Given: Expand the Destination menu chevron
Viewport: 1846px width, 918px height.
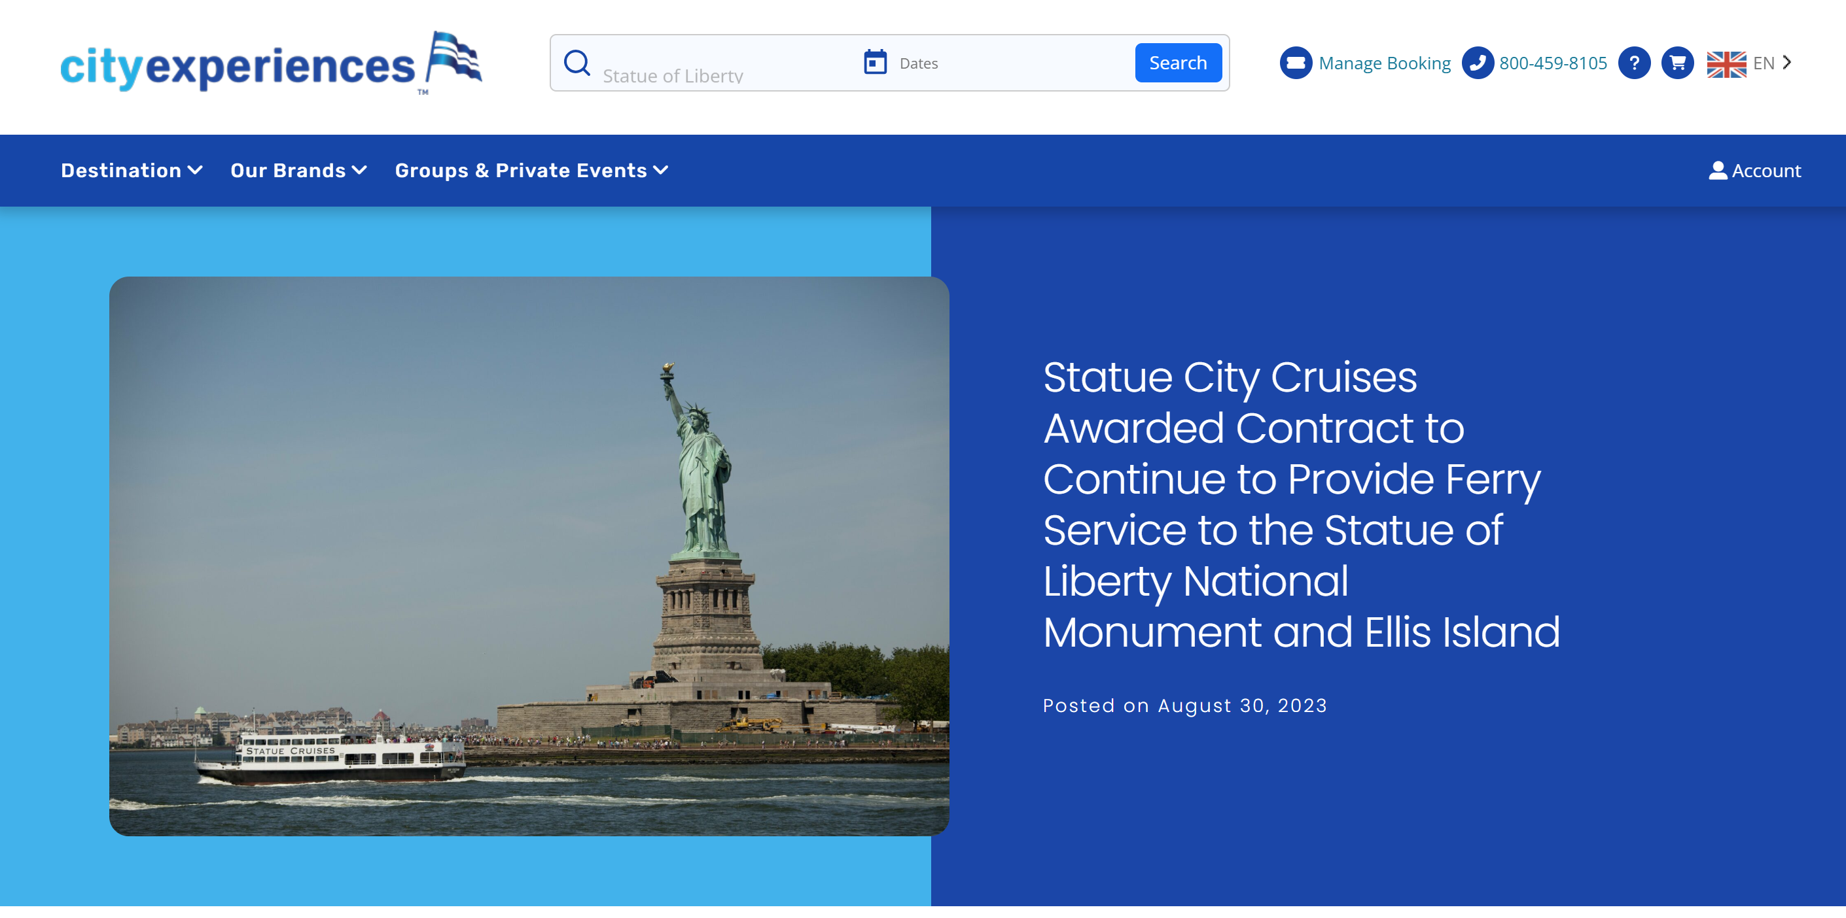Looking at the screenshot, I should point(194,171).
